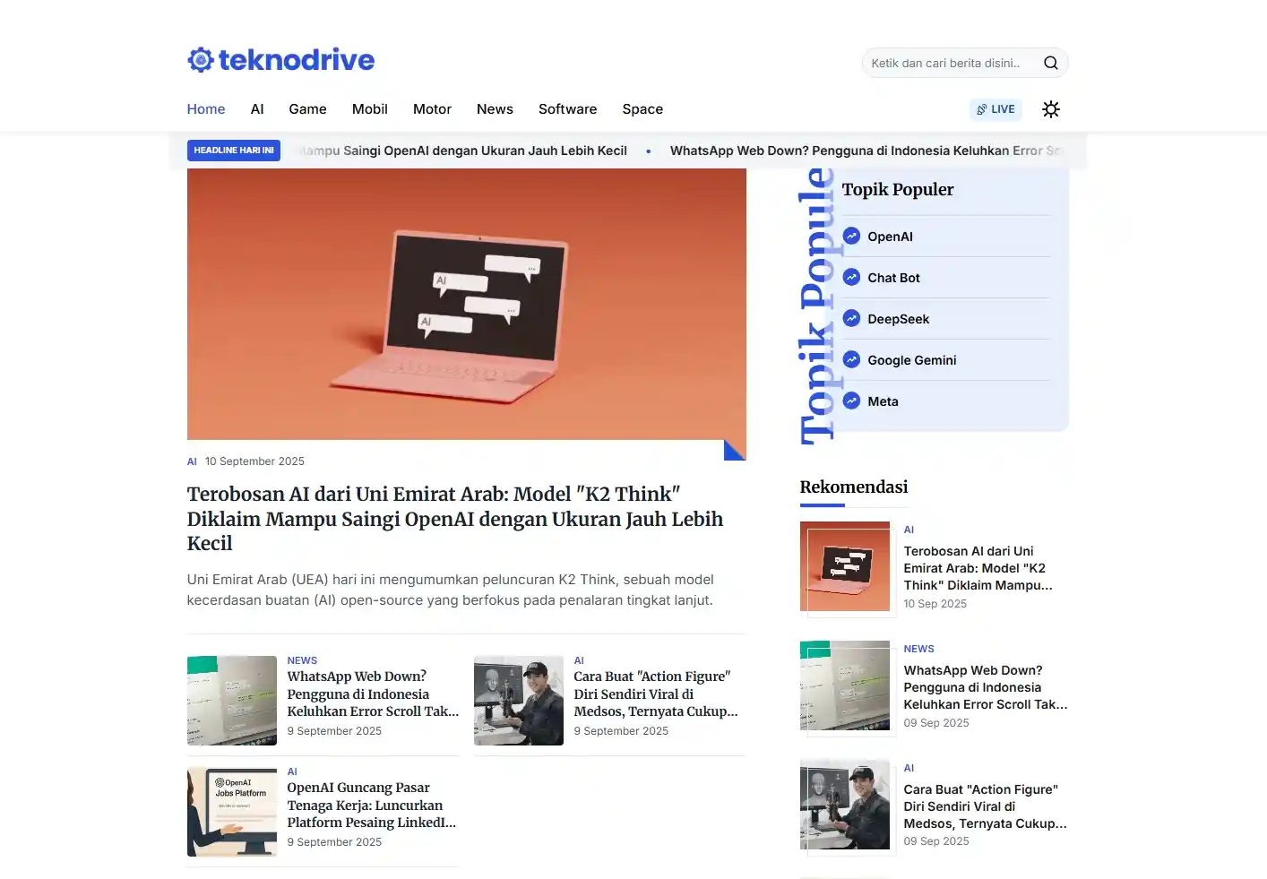This screenshot has width=1267, height=879.
Task: Open recommended Action Figure thumbnail
Action: 845,805
